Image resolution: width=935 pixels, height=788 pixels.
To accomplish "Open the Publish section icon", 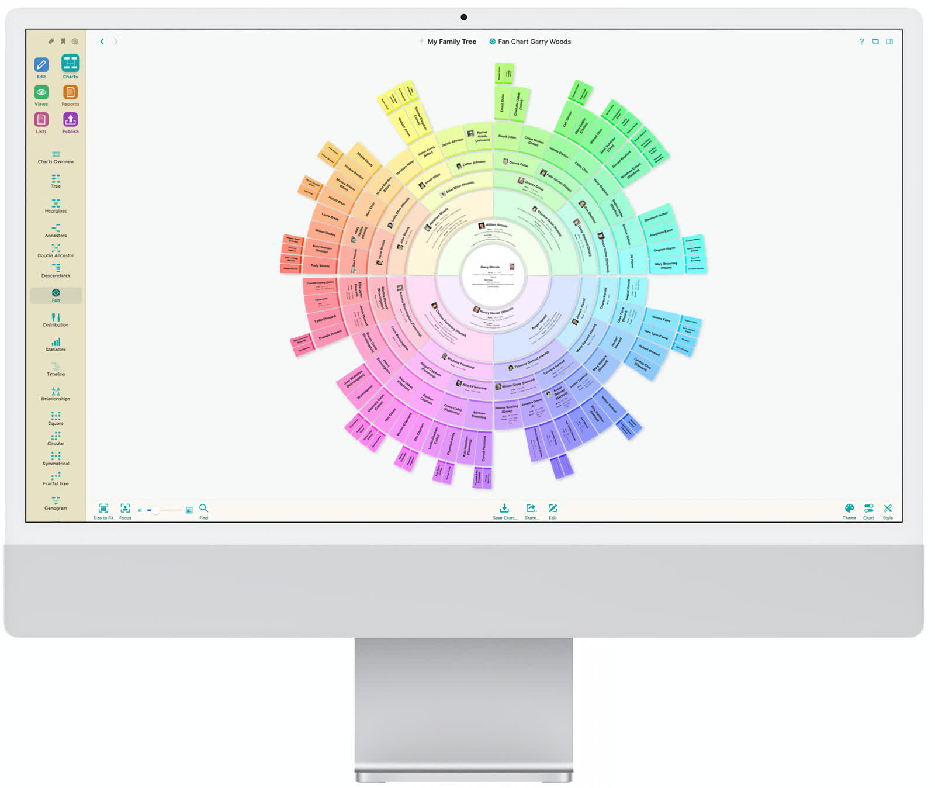I will (70, 120).
